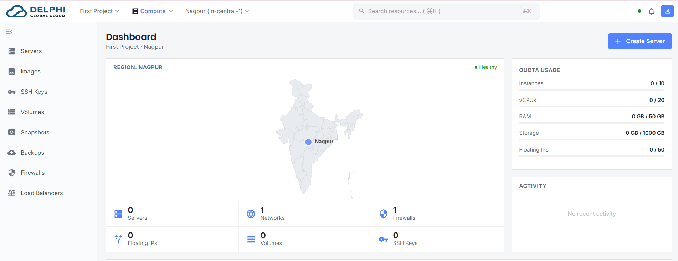
Task: Click the 'REGION: NAGPUR' panel header
Action: tap(138, 67)
